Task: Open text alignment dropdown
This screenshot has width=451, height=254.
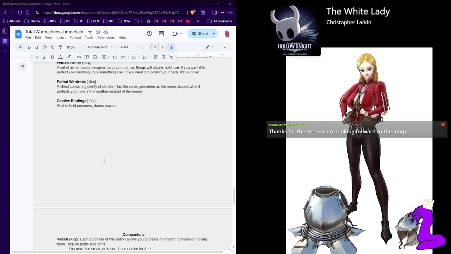Action: tap(106, 57)
